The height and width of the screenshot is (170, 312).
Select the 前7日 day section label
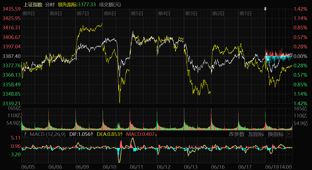pyautogui.click(x=83, y=14)
